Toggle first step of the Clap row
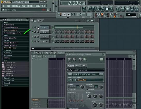The height and width of the screenshot is (109, 141). (56, 32)
